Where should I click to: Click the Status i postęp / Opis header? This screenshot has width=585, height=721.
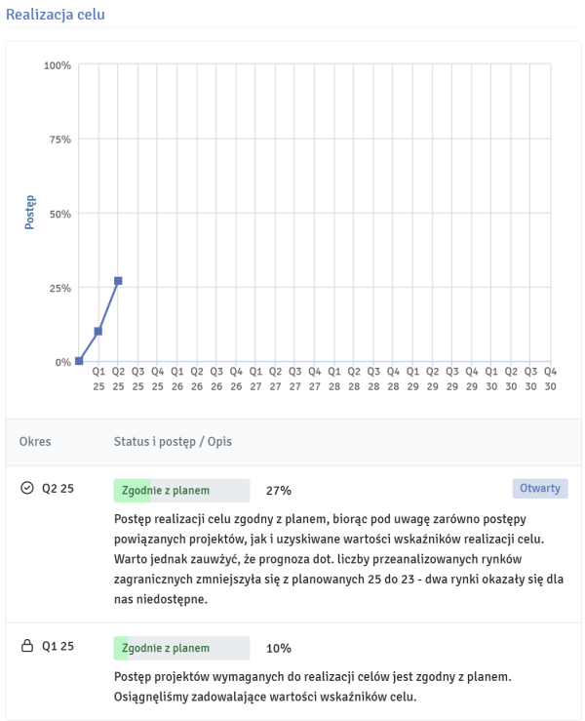[x=173, y=442]
